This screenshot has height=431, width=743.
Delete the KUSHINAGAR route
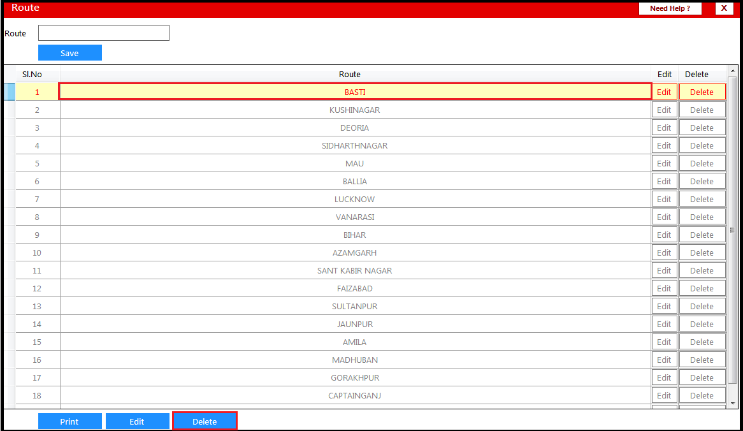702,110
